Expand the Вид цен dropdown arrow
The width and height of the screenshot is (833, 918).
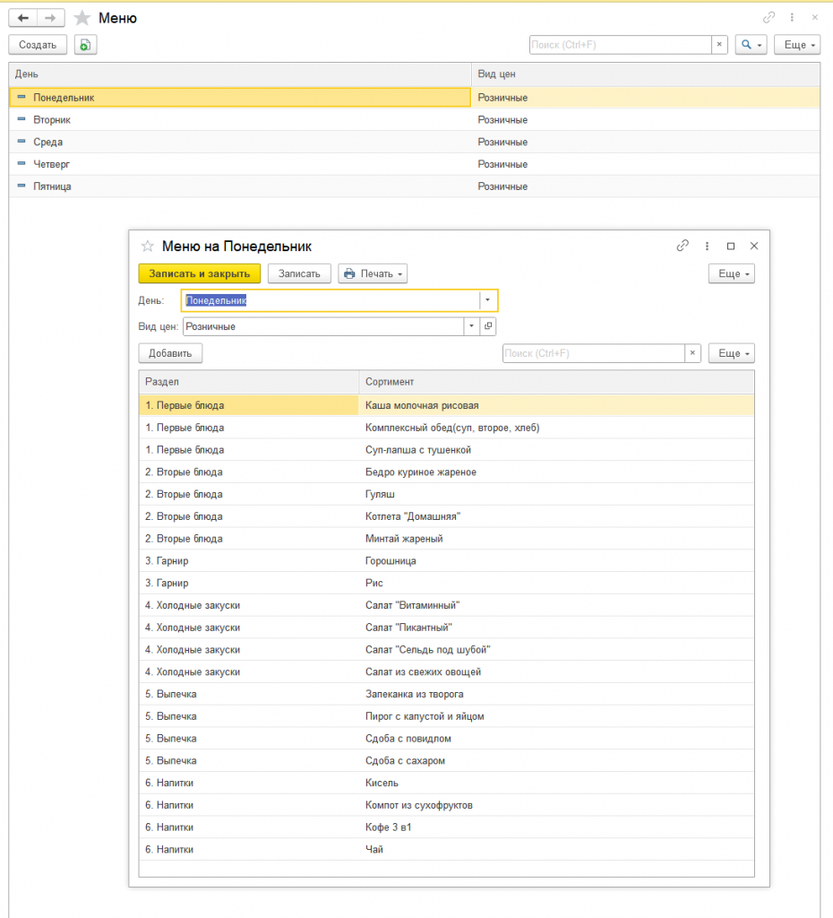(x=471, y=326)
